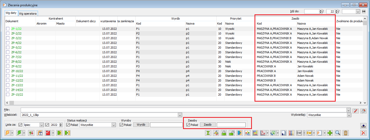The image size is (370, 140).
Task: Open the Wyświetlaj Wszystkie dropdown
Action: point(349,115)
